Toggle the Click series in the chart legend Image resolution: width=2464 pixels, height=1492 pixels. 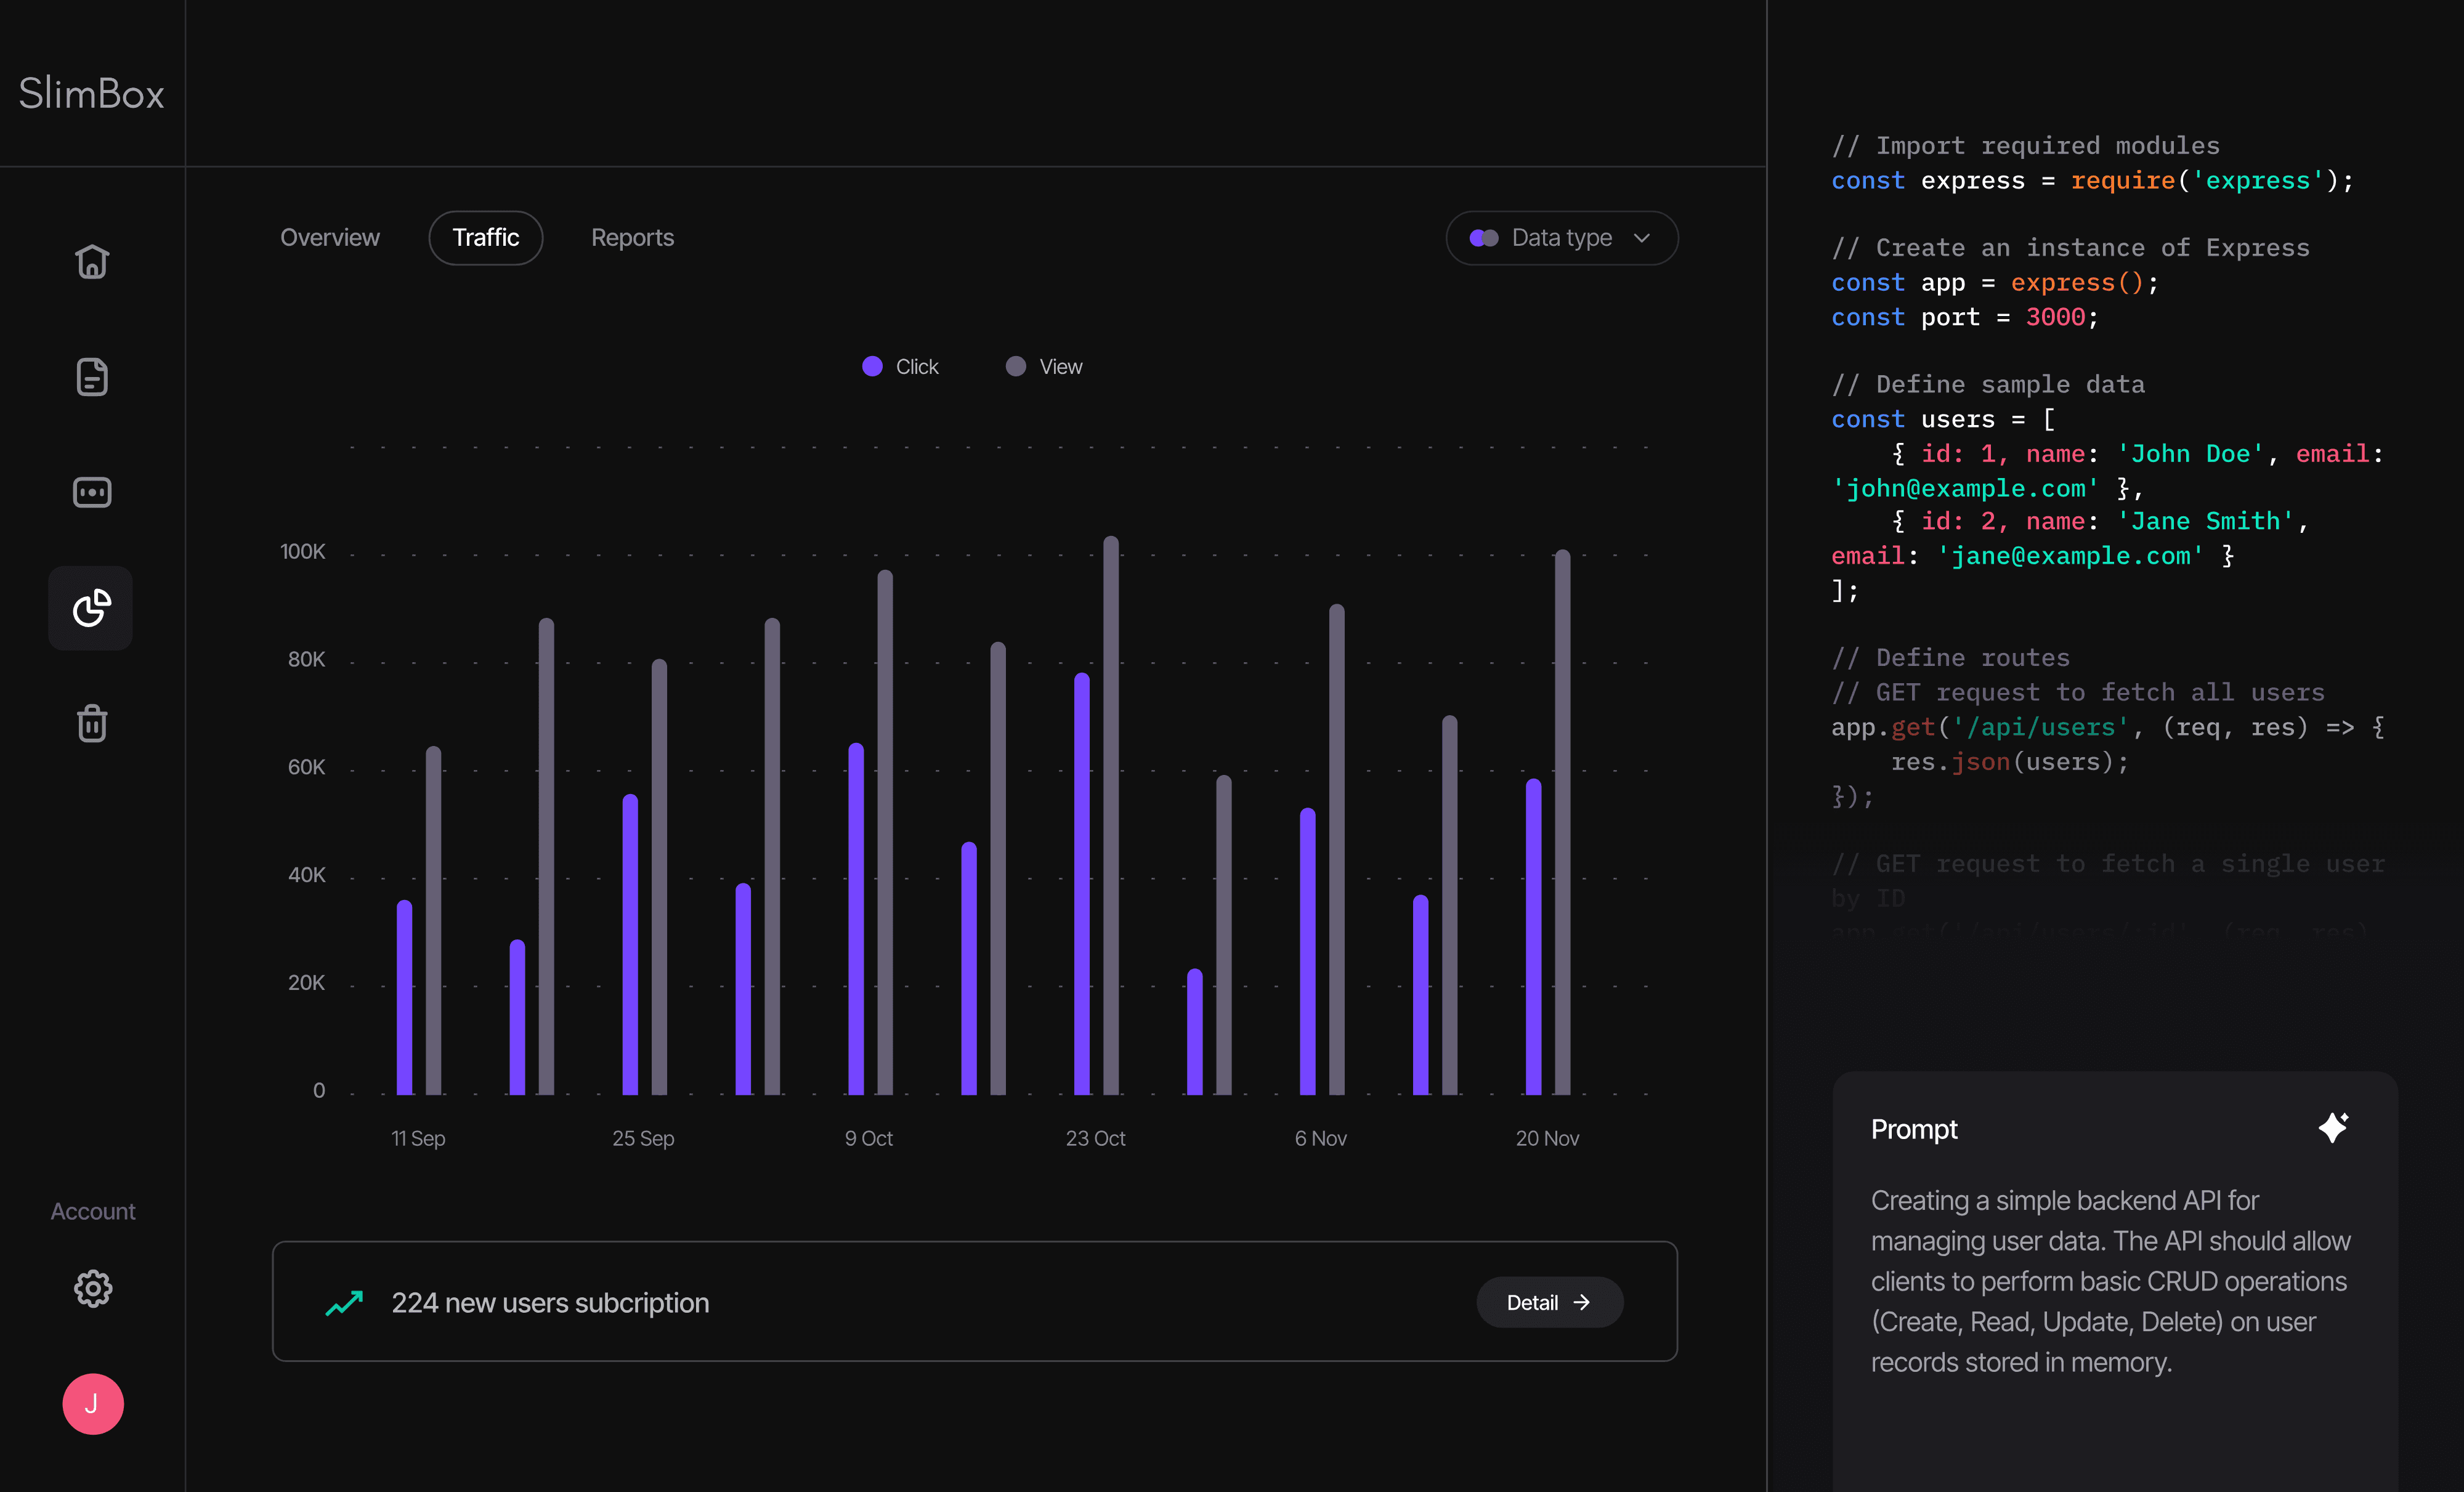pyautogui.click(x=899, y=366)
